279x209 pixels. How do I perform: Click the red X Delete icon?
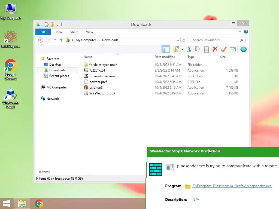pyautogui.click(x=215, y=49)
